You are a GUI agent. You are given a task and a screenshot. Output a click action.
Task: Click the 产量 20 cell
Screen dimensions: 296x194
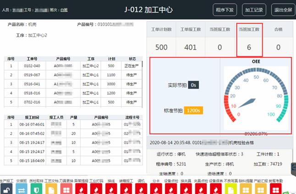73,133
